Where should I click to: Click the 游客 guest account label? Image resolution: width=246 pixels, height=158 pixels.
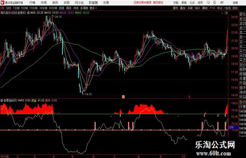click(235, 3)
